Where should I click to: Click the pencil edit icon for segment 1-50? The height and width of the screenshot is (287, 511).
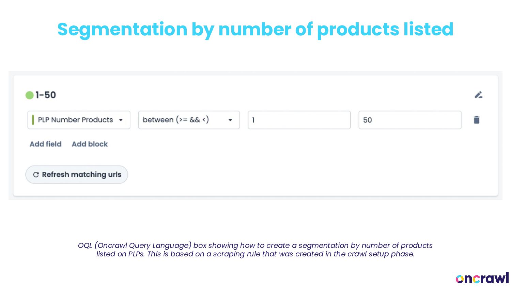pos(478,95)
